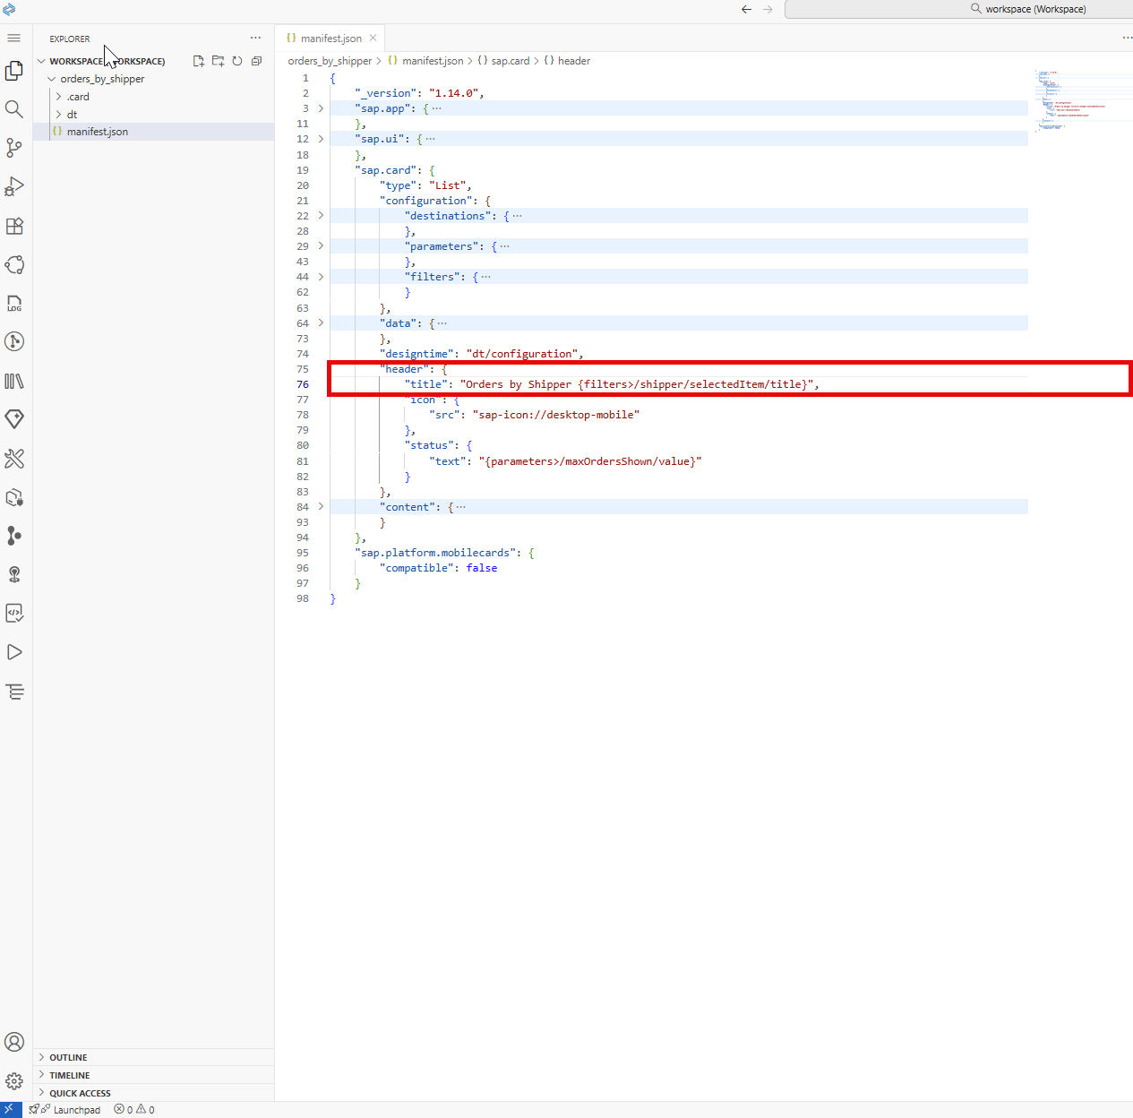Click the "dt/configuration" designtime value
Screen dimensions: 1133x1118
(522, 354)
